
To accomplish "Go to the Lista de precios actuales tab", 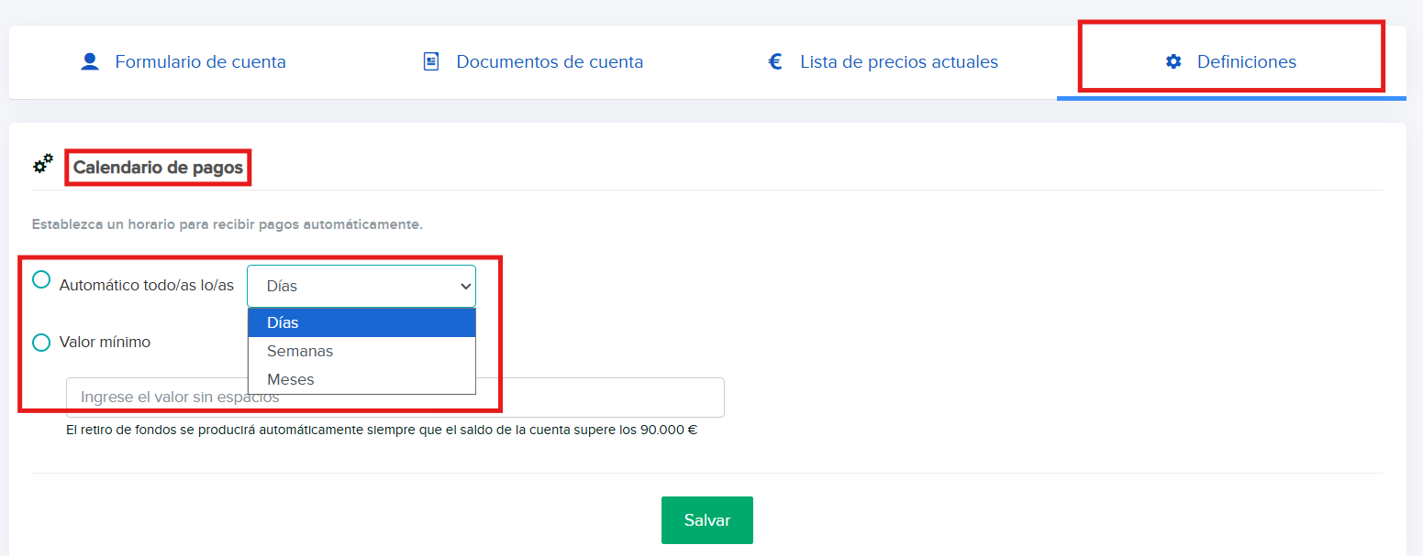I will 898,62.
